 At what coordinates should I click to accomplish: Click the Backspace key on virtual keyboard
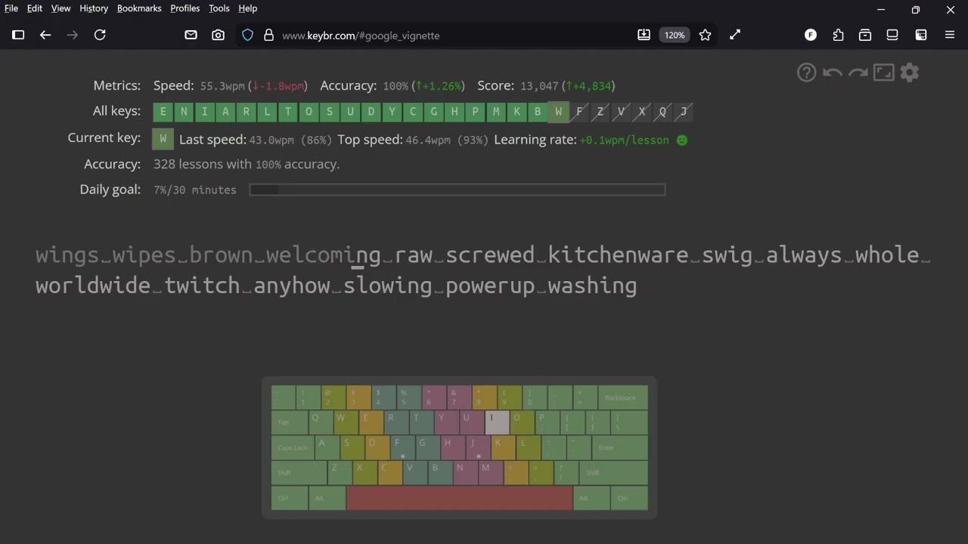(622, 397)
